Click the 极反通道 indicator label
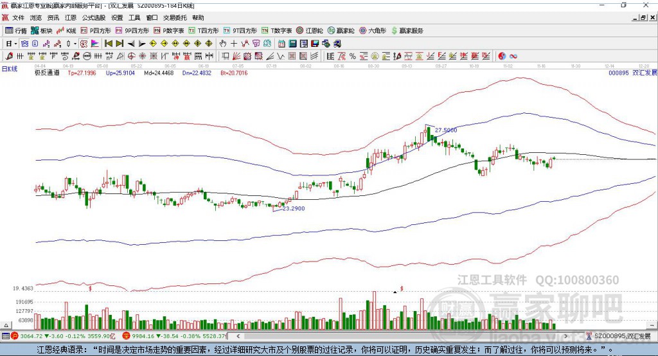 47,73
